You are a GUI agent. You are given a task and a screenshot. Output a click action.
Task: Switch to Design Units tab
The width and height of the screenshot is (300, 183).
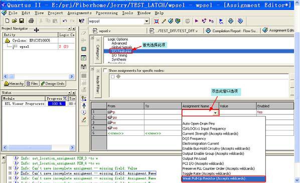pyautogui.click(x=53, y=84)
